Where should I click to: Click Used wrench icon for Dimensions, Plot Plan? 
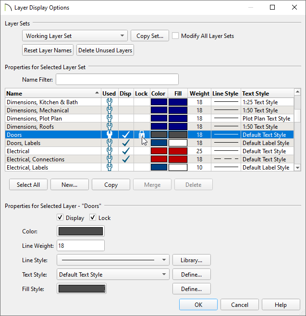[x=110, y=118]
